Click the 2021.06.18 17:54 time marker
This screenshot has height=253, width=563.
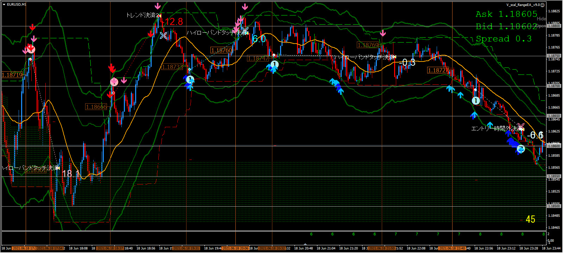[49, 248]
